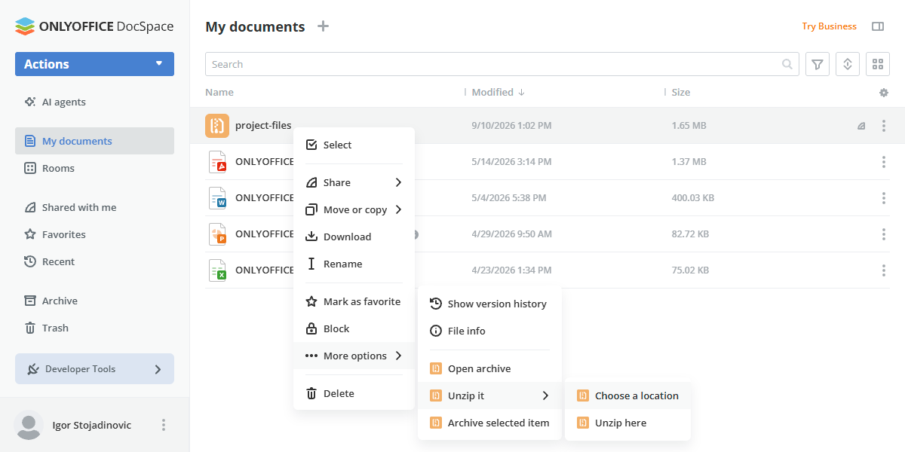Expand Developer Tools

[94, 369]
